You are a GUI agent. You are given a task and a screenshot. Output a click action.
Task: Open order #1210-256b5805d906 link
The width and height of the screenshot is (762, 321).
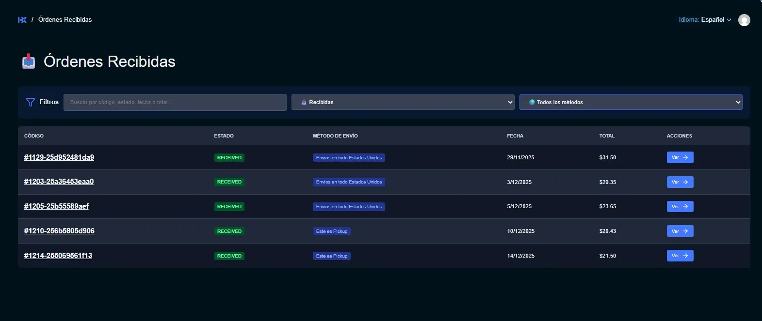pos(59,231)
